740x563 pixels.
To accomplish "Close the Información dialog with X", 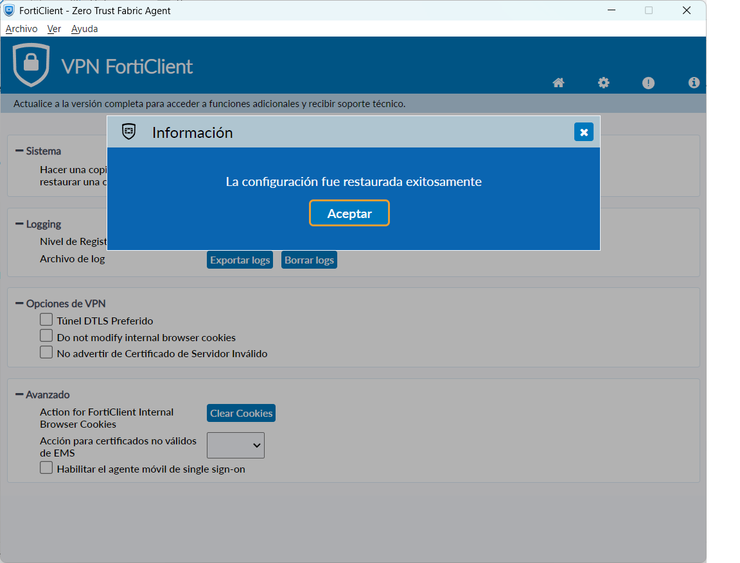I will (583, 132).
